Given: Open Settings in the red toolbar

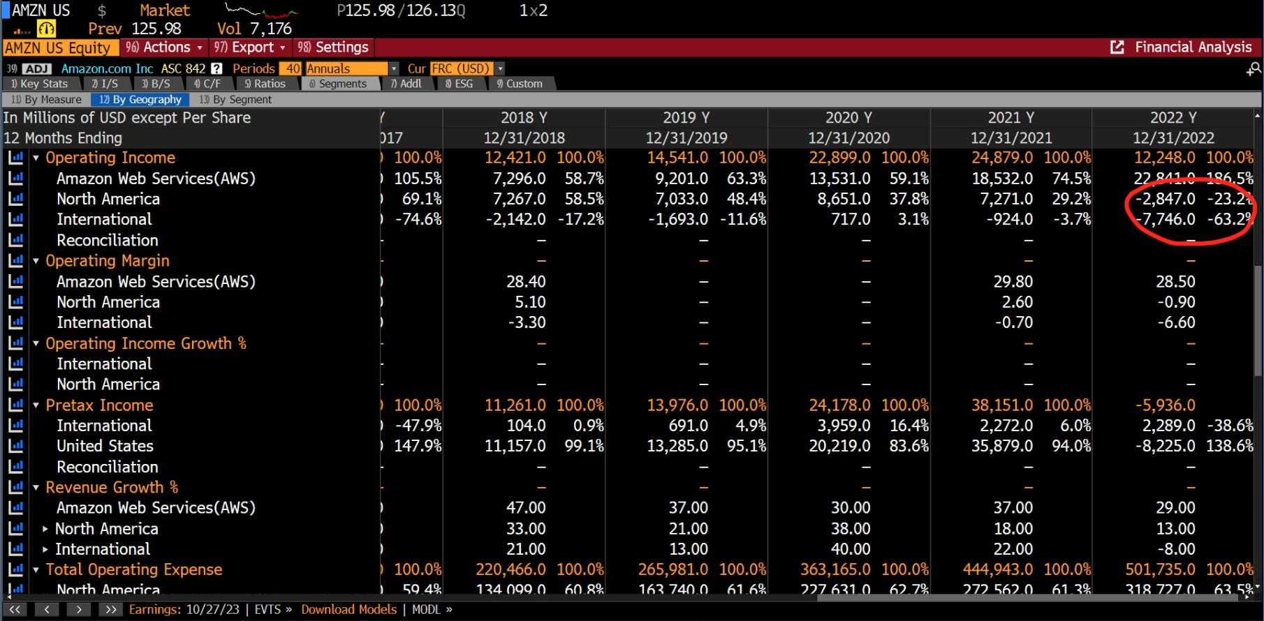Looking at the screenshot, I should tap(333, 47).
